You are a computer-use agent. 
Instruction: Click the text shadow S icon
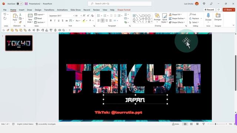pos(63,21)
